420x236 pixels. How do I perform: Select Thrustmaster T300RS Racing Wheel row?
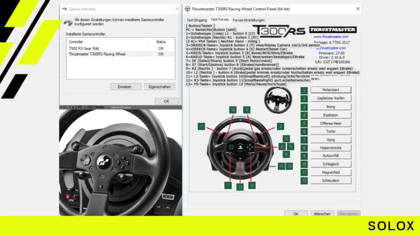pos(121,54)
